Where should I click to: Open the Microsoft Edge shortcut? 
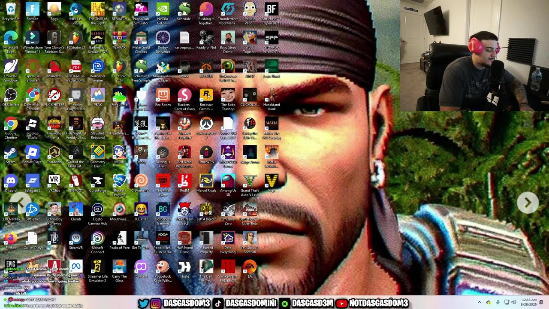[11, 42]
